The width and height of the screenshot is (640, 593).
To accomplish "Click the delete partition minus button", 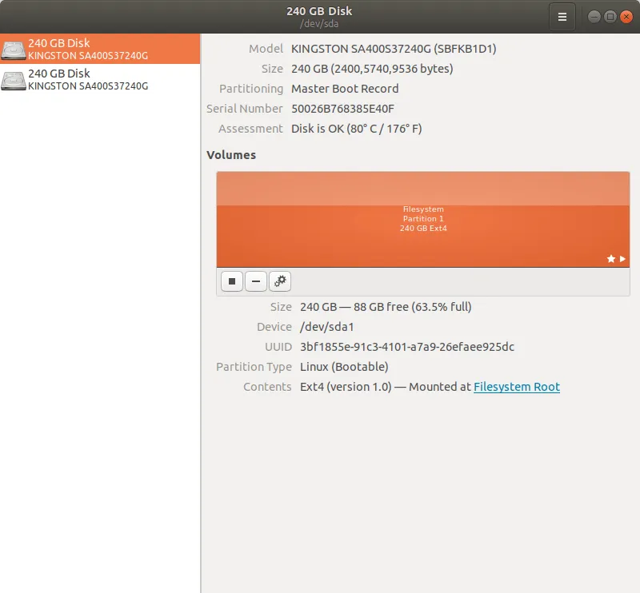I will (x=256, y=281).
